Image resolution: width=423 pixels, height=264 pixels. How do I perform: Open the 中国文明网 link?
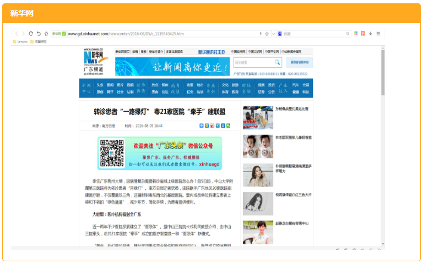[255, 52]
